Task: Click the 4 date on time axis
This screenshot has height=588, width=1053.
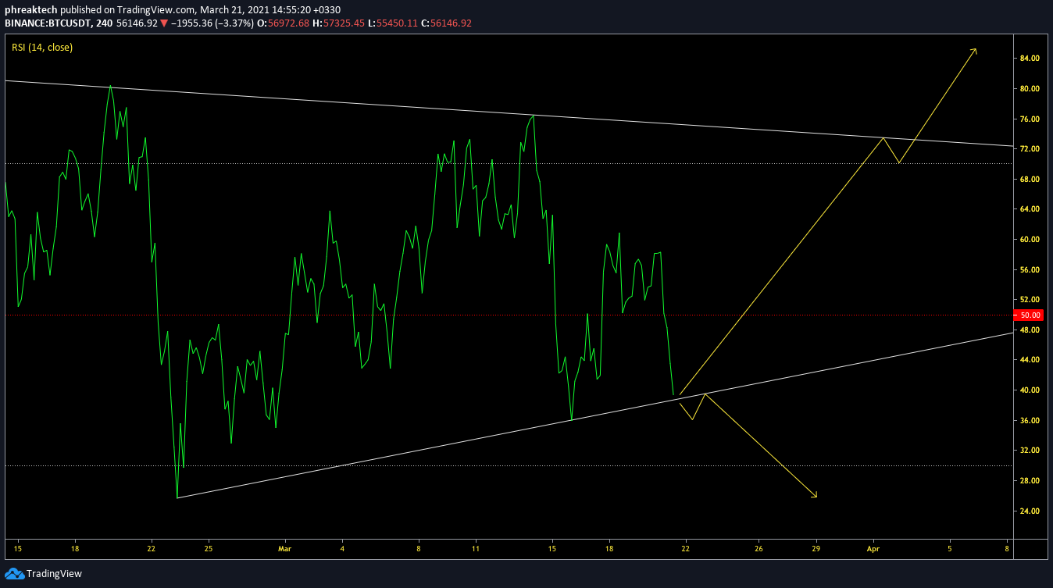Action: 342,548
